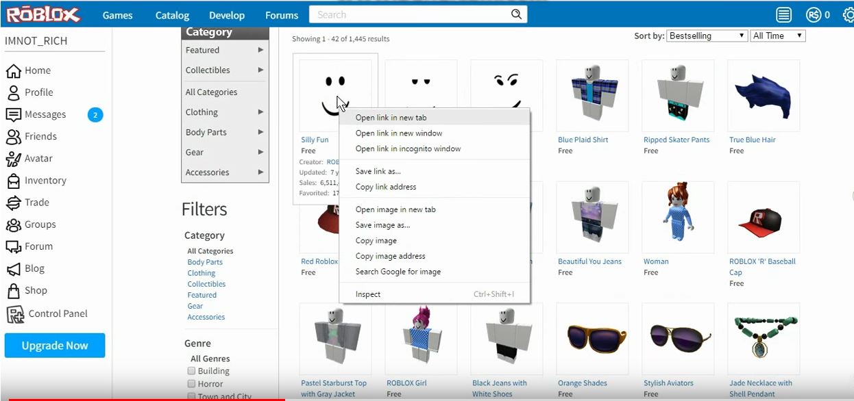Open the notifications feed icon

click(783, 14)
